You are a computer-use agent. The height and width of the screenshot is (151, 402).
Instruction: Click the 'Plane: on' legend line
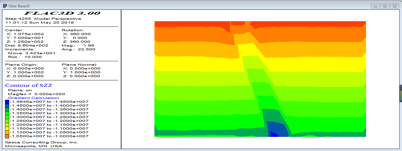pos(20,90)
